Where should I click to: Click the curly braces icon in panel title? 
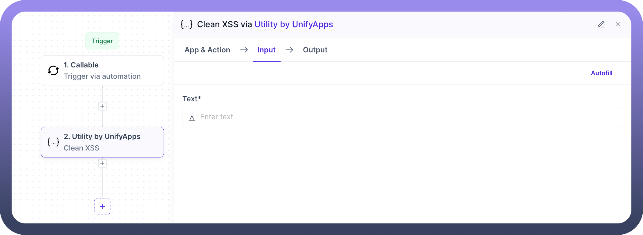pos(187,24)
